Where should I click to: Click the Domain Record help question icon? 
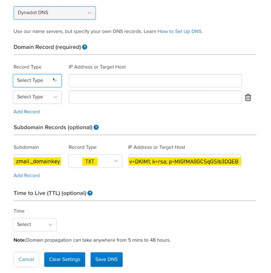[85, 47]
